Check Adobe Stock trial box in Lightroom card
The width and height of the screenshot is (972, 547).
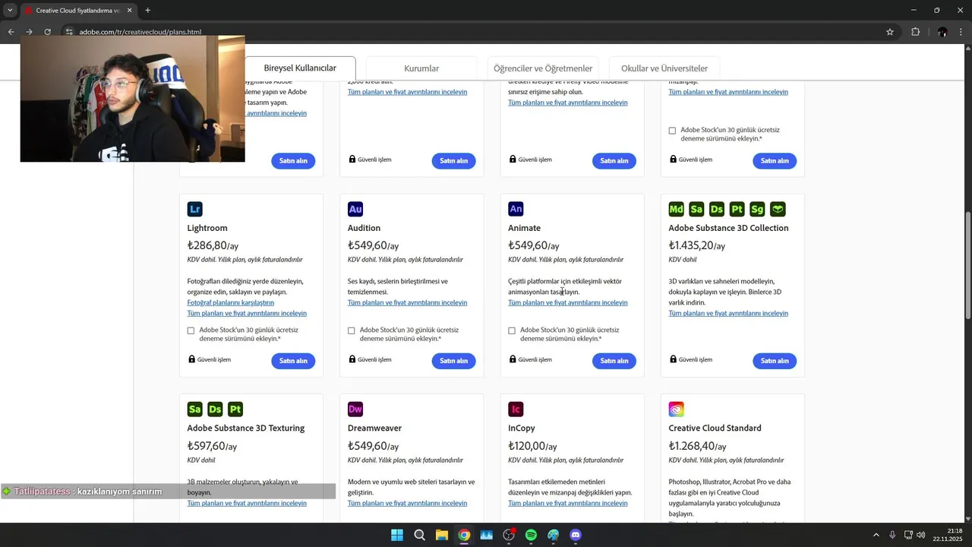click(x=191, y=330)
